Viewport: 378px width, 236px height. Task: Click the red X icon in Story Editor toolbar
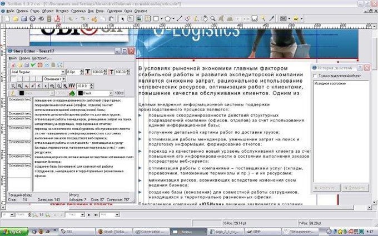[x=13, y=65]
